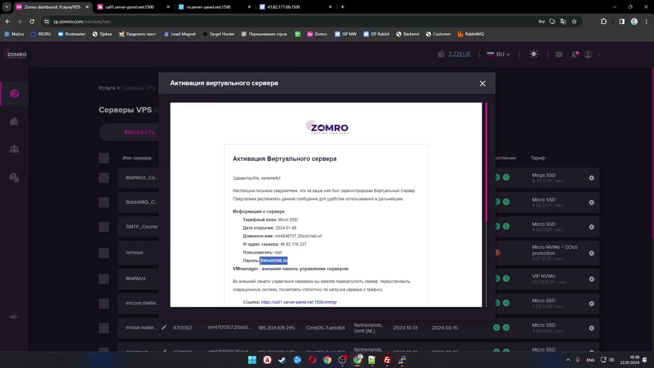Click the Services breadcrumb link
The height and width of the screenshot is (368, 654).
(107, 88)
